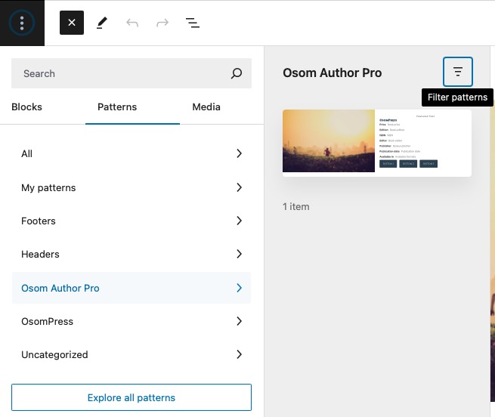Switch to the Blocks tab
Viewport: 495px width, 417px height.
click(27, 107)
